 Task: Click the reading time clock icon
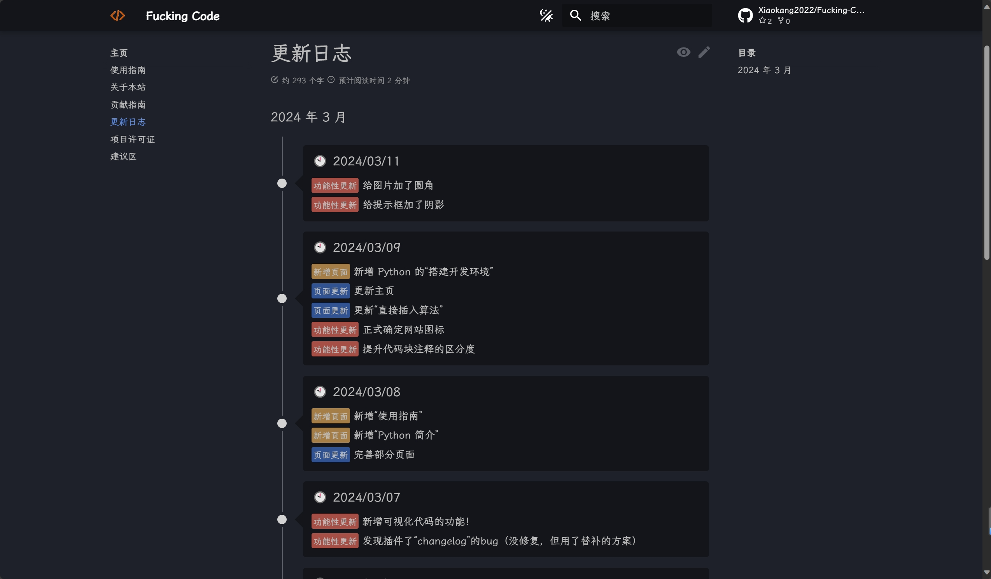point(331,80)
